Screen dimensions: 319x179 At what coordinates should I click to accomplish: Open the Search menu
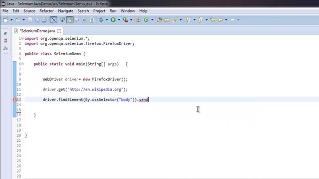click(x=83, y=11)
